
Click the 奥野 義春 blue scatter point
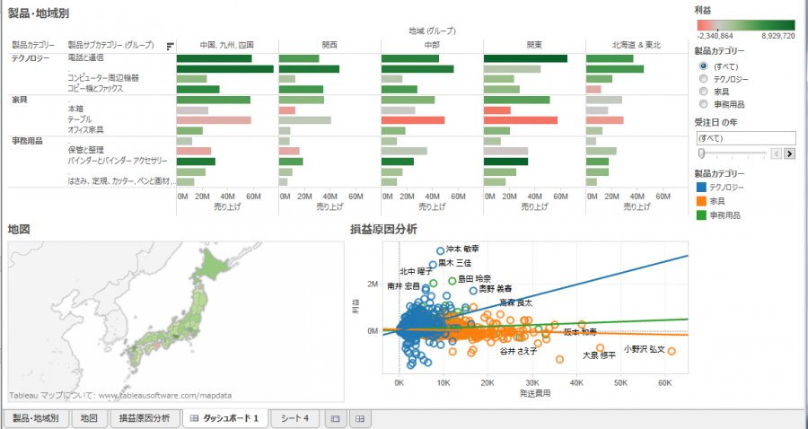pos(473,291)
